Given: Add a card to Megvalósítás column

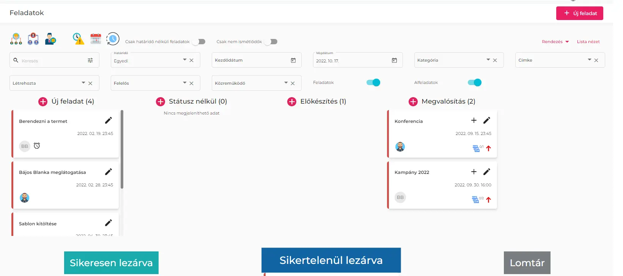Looking at the screenshot, I should (413, 102).
